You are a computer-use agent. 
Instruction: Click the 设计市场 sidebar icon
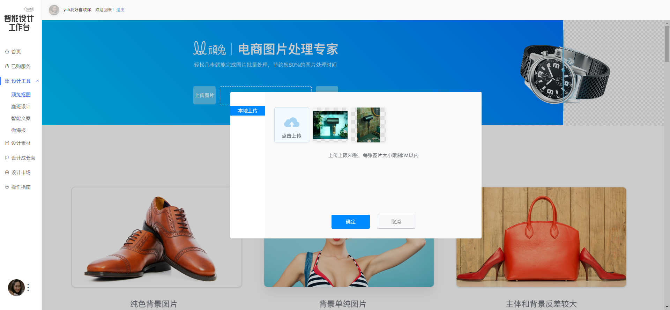coord(7,172)
